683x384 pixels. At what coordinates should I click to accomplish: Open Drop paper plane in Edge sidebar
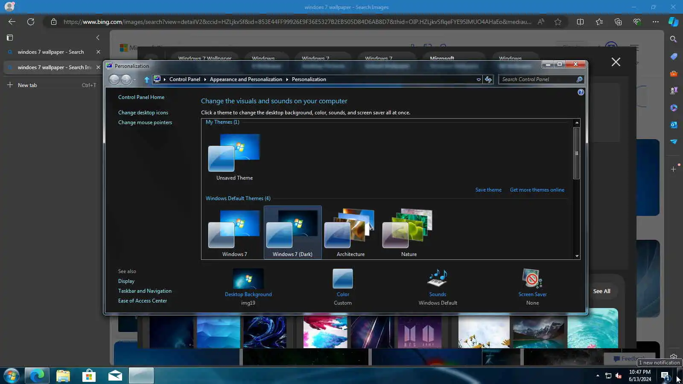[x=674, y=142]
